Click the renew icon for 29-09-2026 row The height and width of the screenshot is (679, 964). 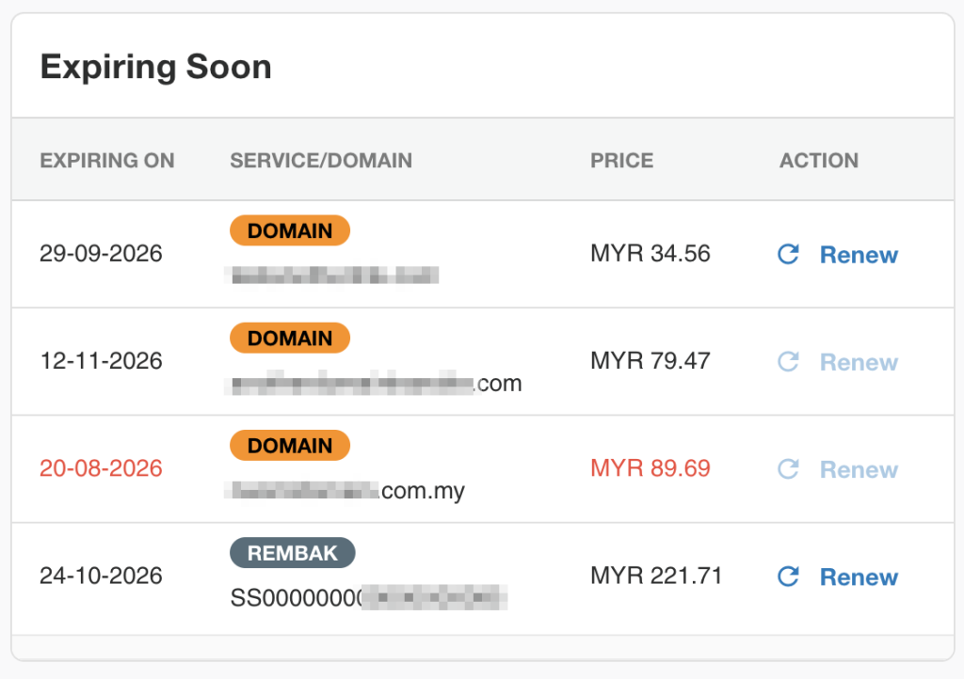pyautogui.click(x=788, y=254)
